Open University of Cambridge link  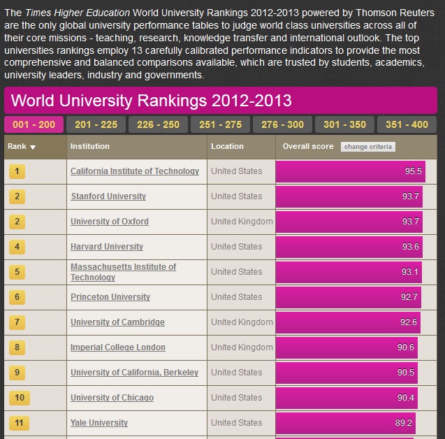point(117,322)
